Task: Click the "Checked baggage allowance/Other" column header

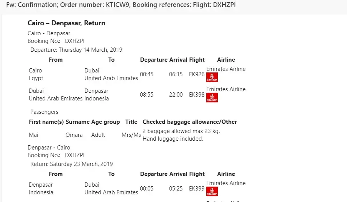Action: pyautogui.click(x=190, y=122)
